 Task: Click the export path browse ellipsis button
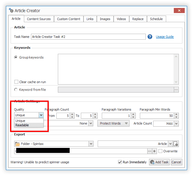[x=150, y=151]
